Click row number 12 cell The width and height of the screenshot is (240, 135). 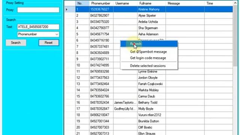[82, 78]
